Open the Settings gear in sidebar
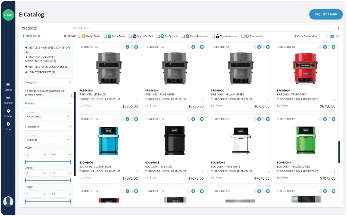The height and width of the screenshot is (216, 347). [x=8, y=111]
